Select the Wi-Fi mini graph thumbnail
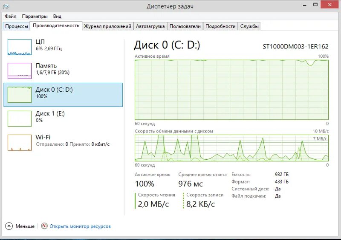341x240 pixels. (x=20, y=142)
